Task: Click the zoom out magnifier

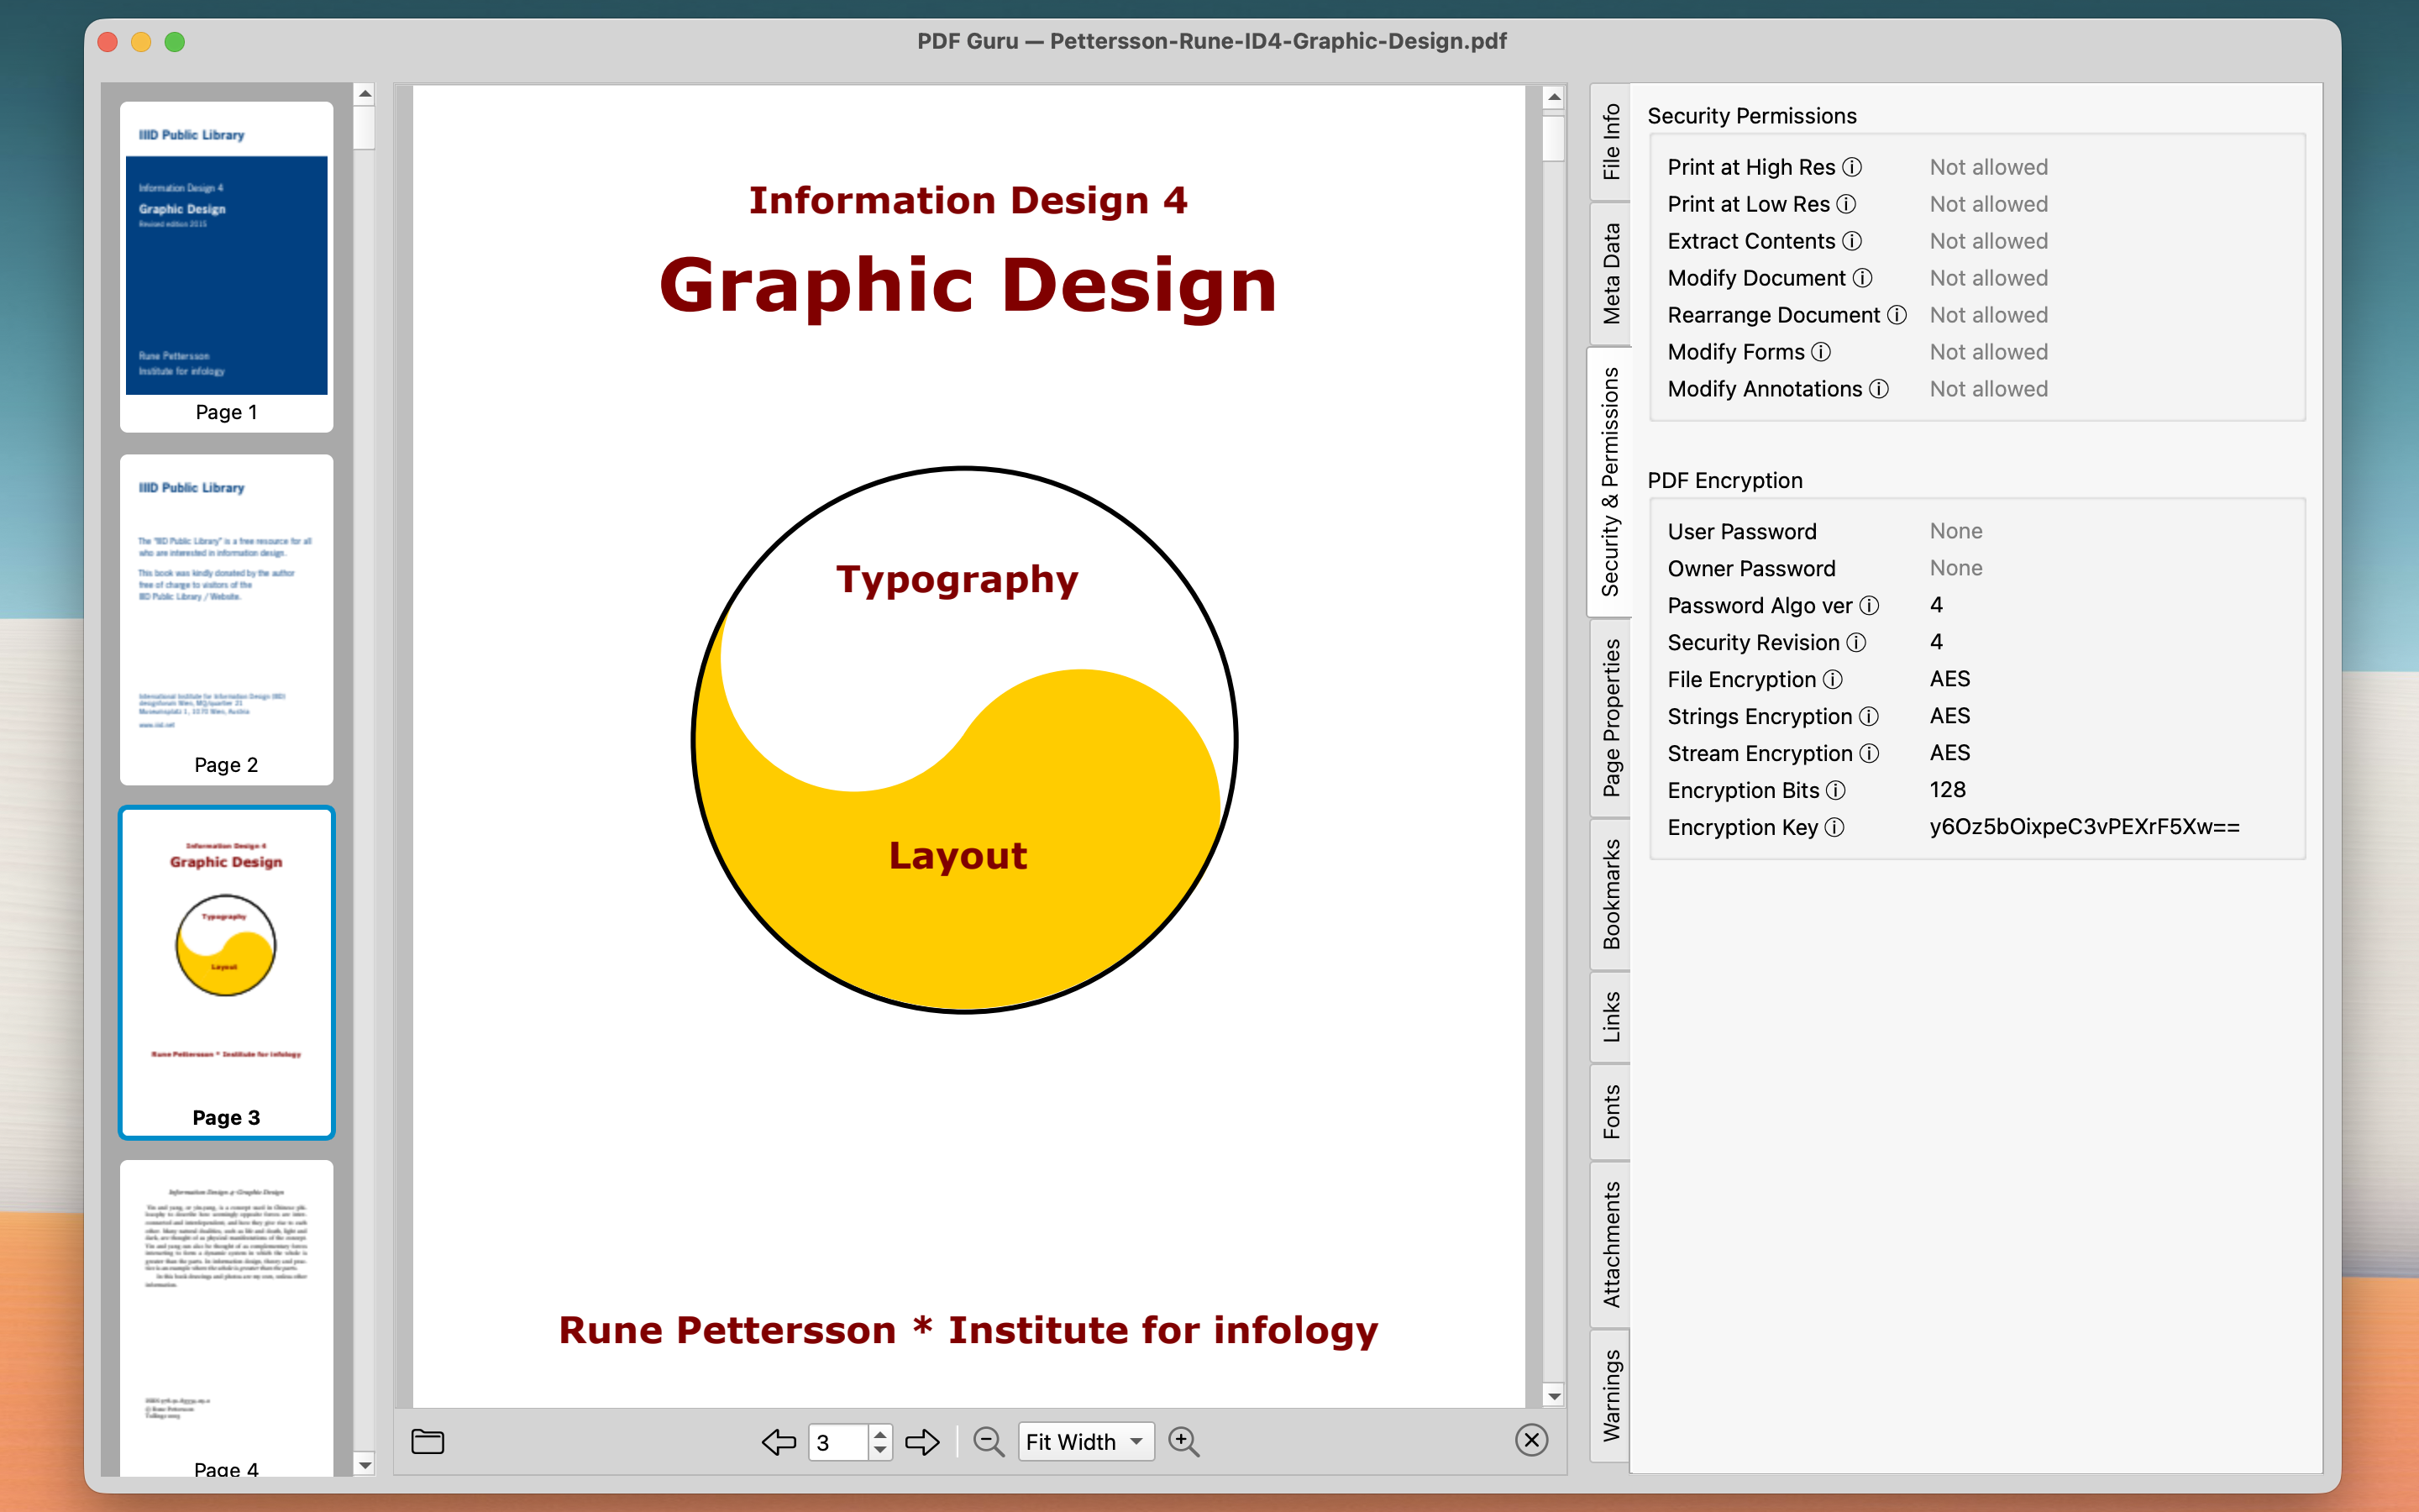Action: [988, 1441]
